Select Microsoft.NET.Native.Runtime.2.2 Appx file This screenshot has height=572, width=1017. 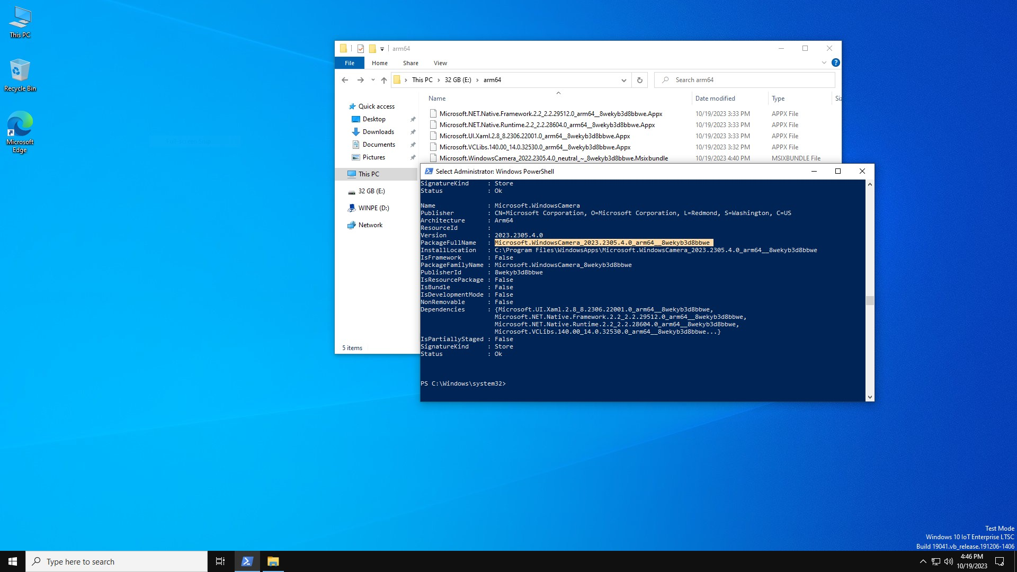(547, 125)
